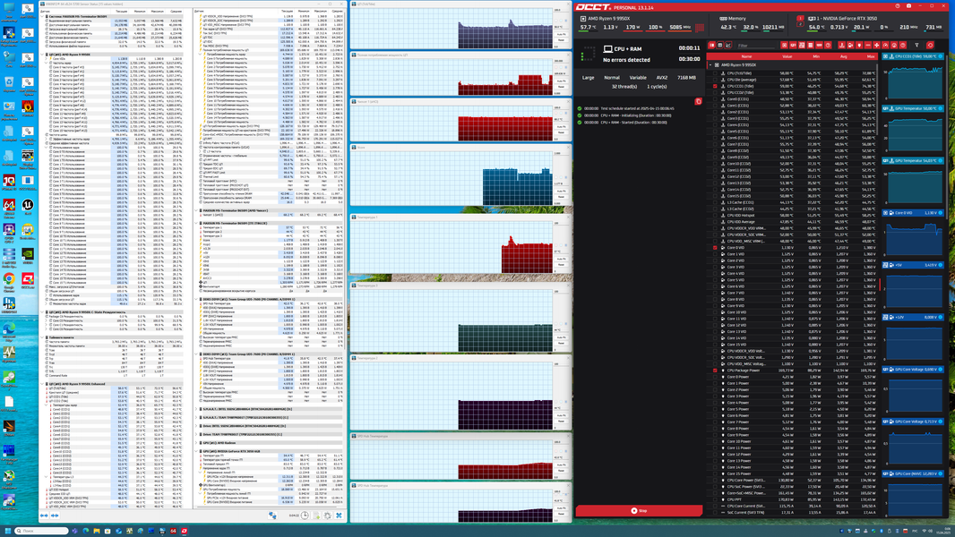This screenshot has width=955, height=537.
Task: Check the L3 Cache (CCD1) sensor checkbox
Action: (x=715, y=202)
